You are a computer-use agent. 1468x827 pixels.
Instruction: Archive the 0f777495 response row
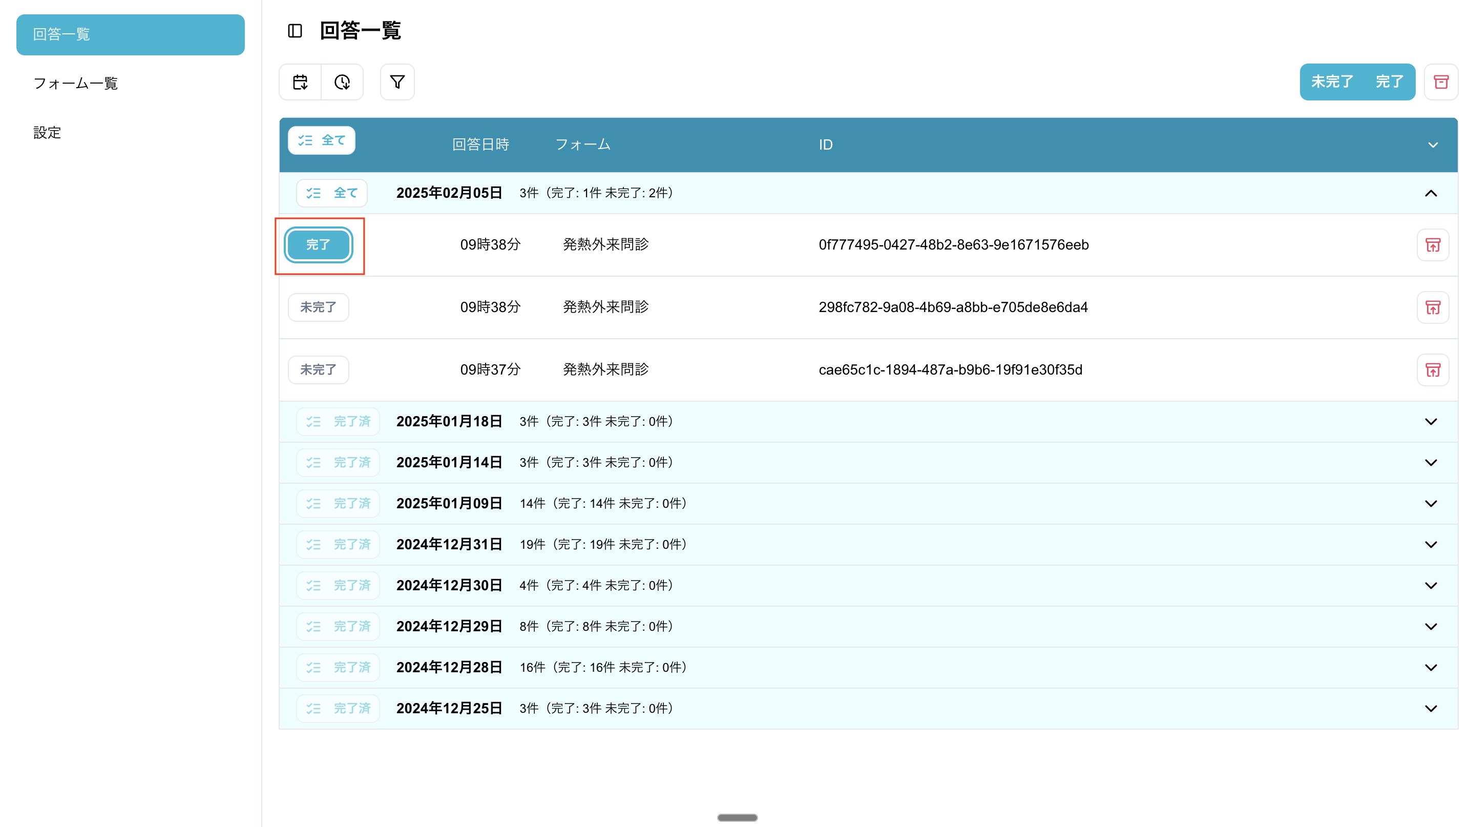(1432, 245)
